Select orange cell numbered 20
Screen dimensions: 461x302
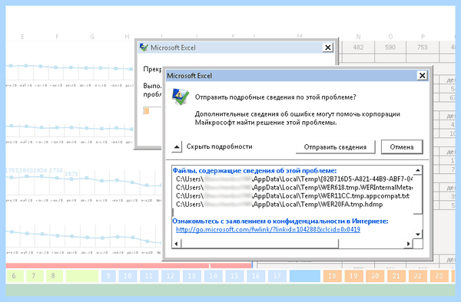375,276
